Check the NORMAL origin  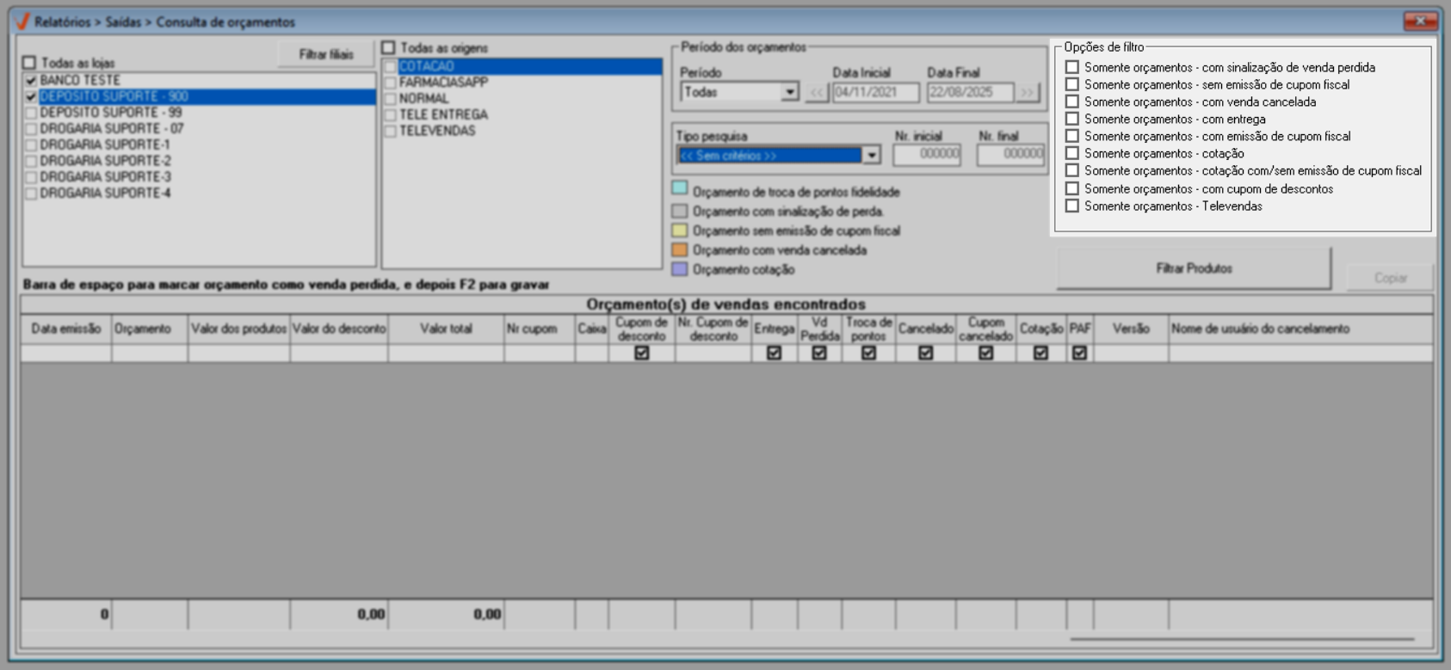(391, 99)
